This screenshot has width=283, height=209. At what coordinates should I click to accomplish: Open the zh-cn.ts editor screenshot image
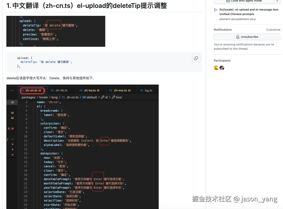tap(83, 147)
